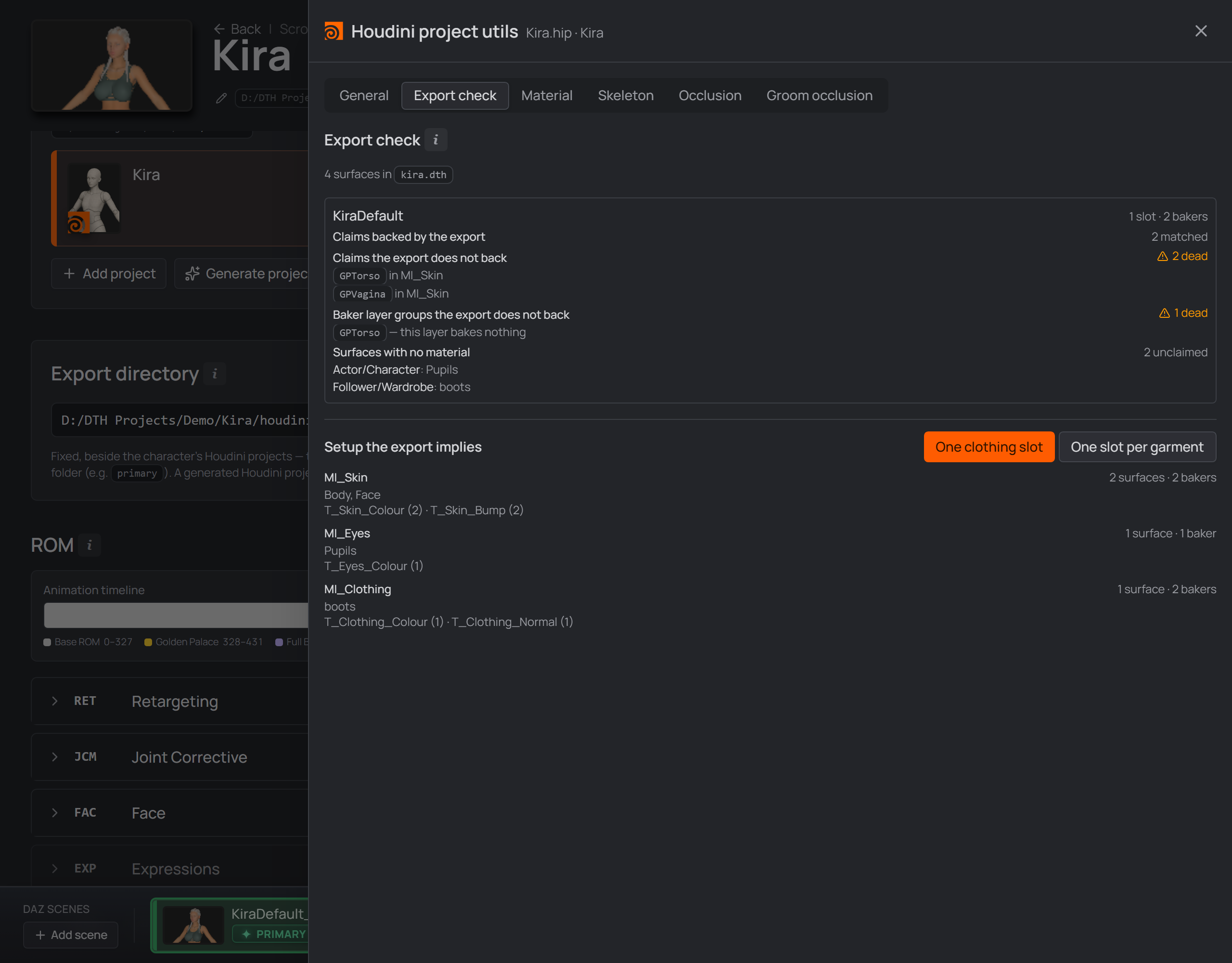Open the ROM info icon
The height and width of the screenshot is (963, 1232).
tap(89, 545)
